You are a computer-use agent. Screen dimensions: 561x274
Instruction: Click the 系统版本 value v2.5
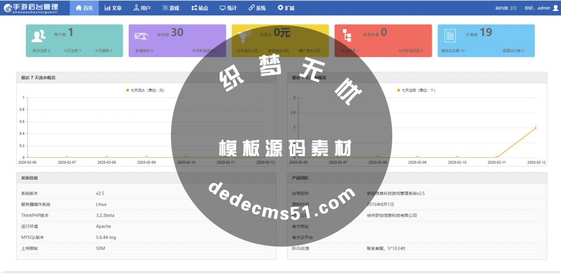pos(100,193)
